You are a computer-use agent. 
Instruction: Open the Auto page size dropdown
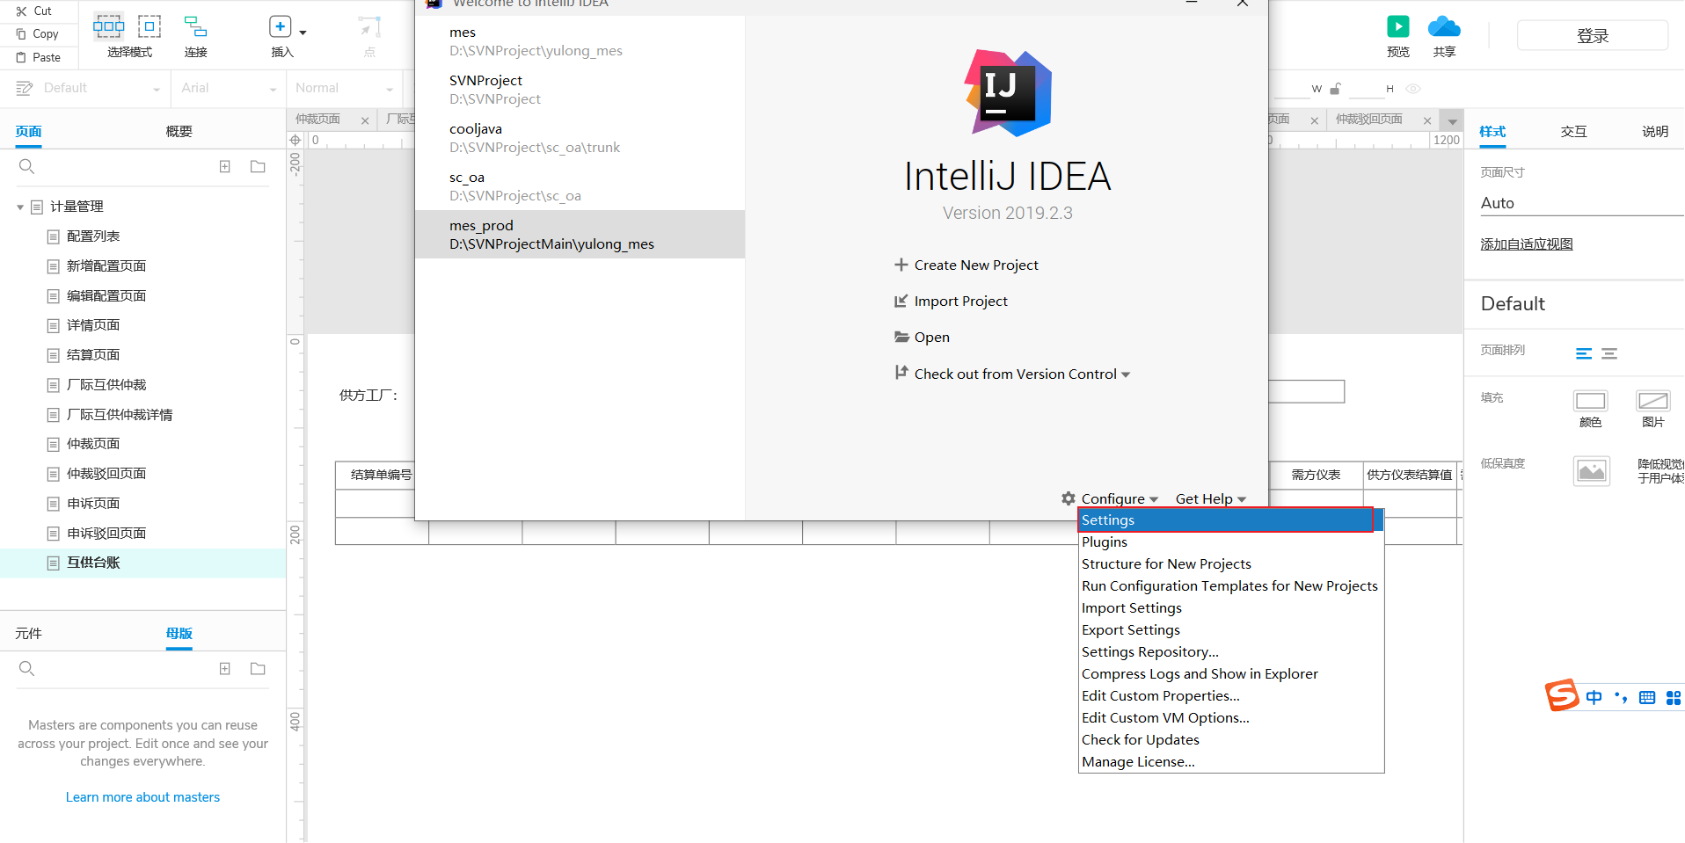point(1581,203)
